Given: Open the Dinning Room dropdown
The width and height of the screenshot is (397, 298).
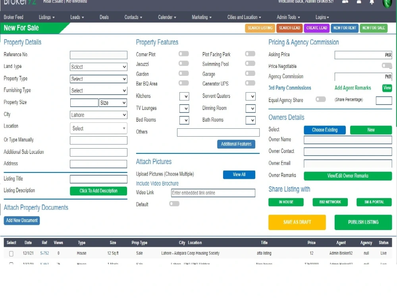Looking at the screenshot, I should pos(251,108).
